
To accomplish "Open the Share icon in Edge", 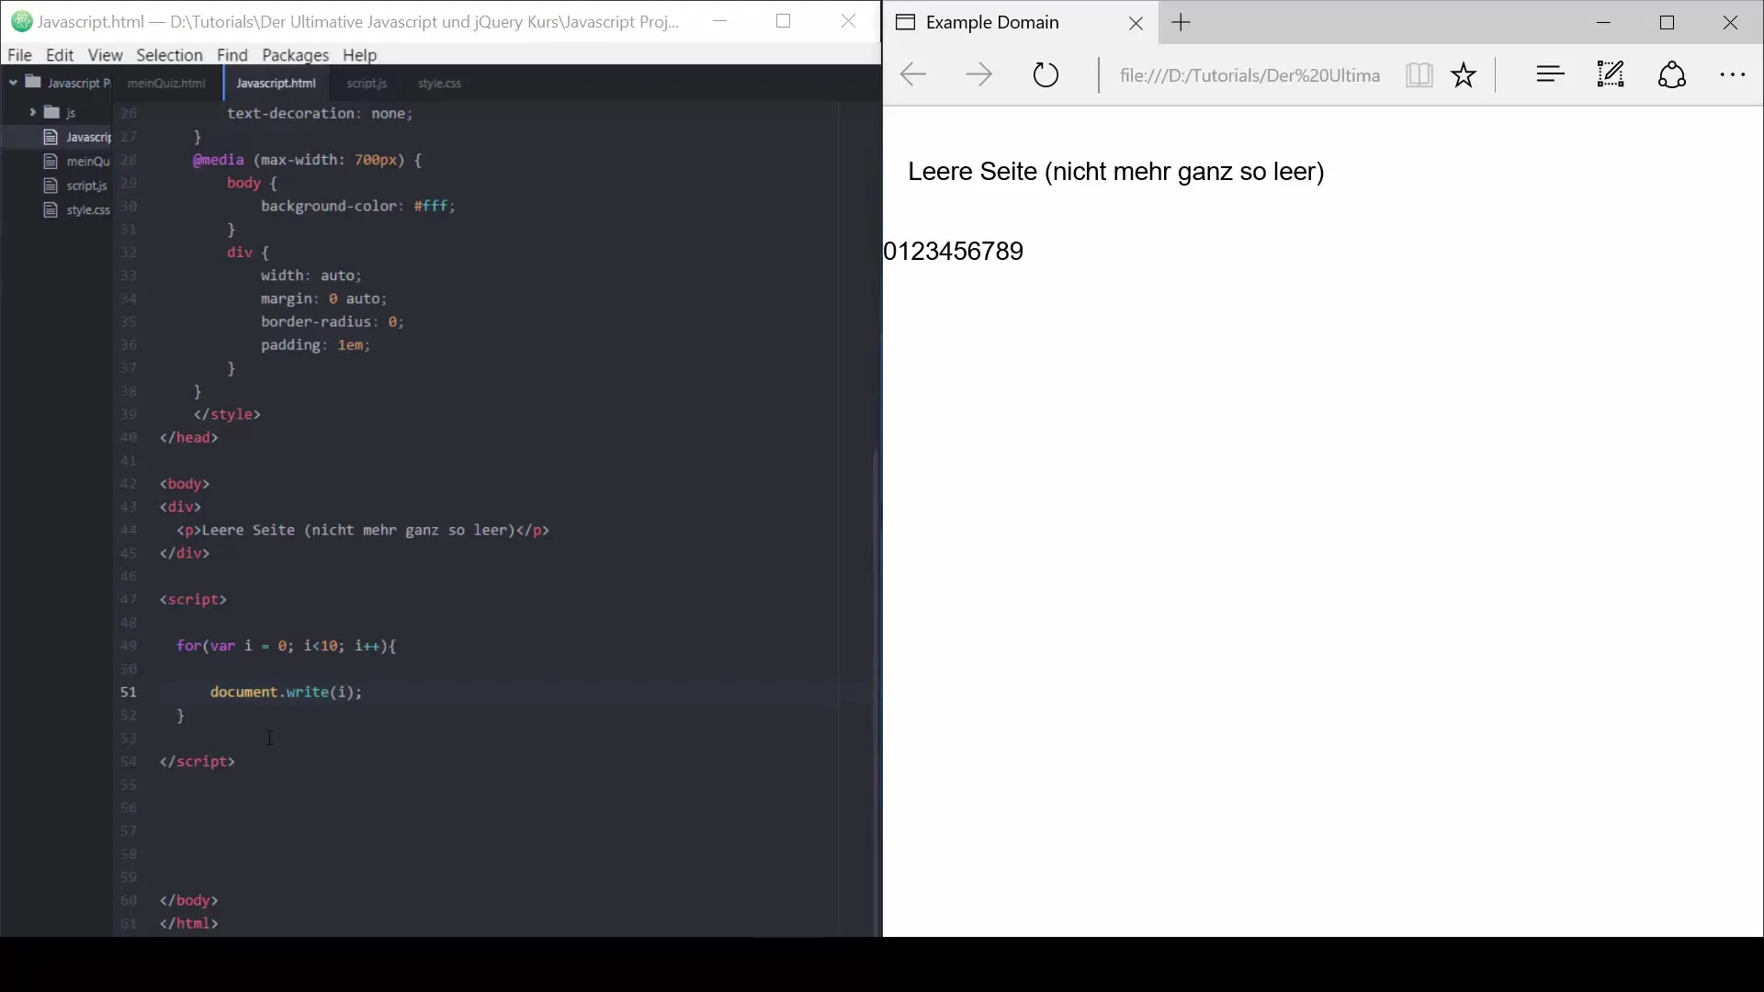I will tap(1672, 75).
